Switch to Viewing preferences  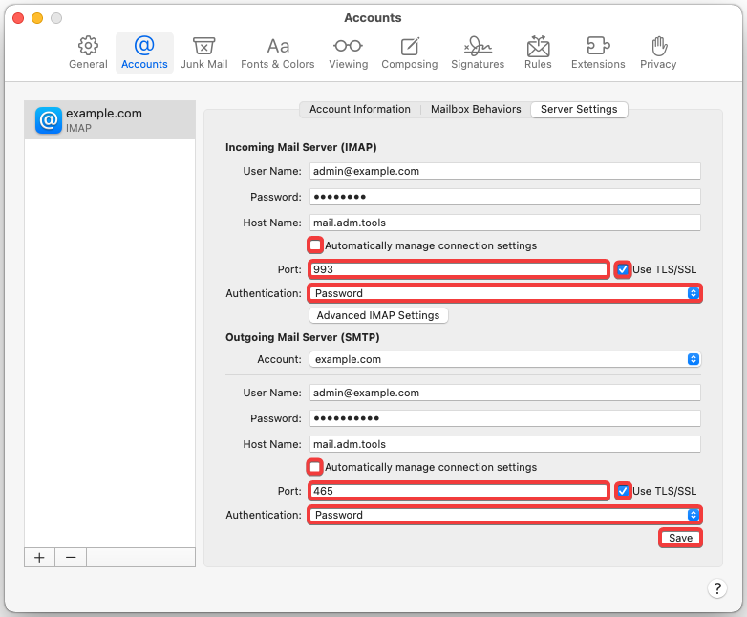point(348,53)
